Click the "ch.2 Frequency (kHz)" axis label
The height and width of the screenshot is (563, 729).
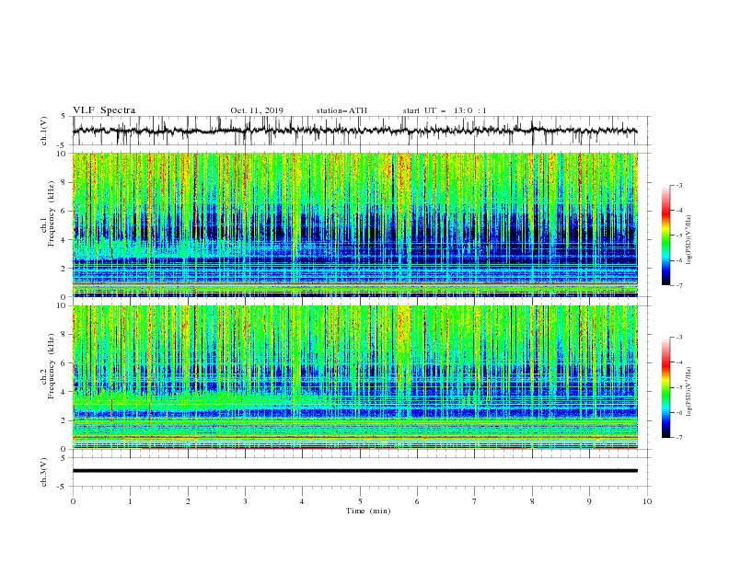tap(48, 366)
